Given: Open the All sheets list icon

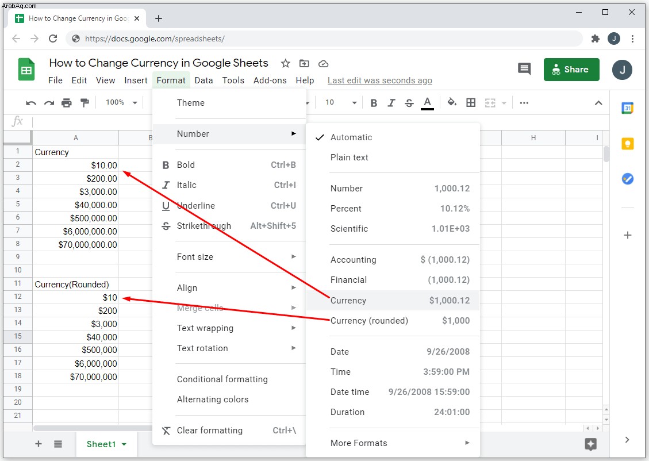Looking at the screenshot, I should pyautogui.click(x=58, y=444).
